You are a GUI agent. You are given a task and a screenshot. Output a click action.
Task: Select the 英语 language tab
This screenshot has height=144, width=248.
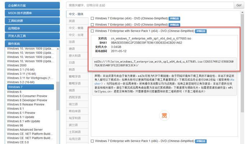coord(77,21)
